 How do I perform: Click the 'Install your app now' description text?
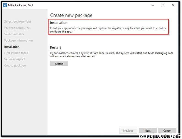point(108,30)
